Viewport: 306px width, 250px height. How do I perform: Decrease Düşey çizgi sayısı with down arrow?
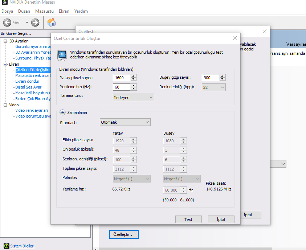coord(222,79)
